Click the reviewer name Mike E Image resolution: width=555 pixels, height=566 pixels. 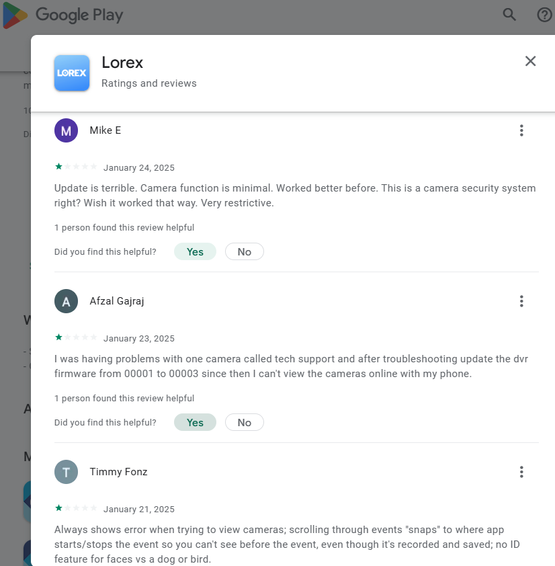point(105,130)
